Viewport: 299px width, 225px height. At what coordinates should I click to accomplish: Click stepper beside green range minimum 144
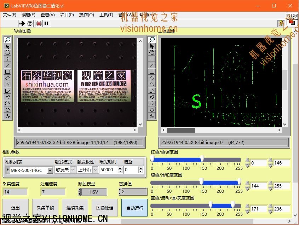[247, 186]
